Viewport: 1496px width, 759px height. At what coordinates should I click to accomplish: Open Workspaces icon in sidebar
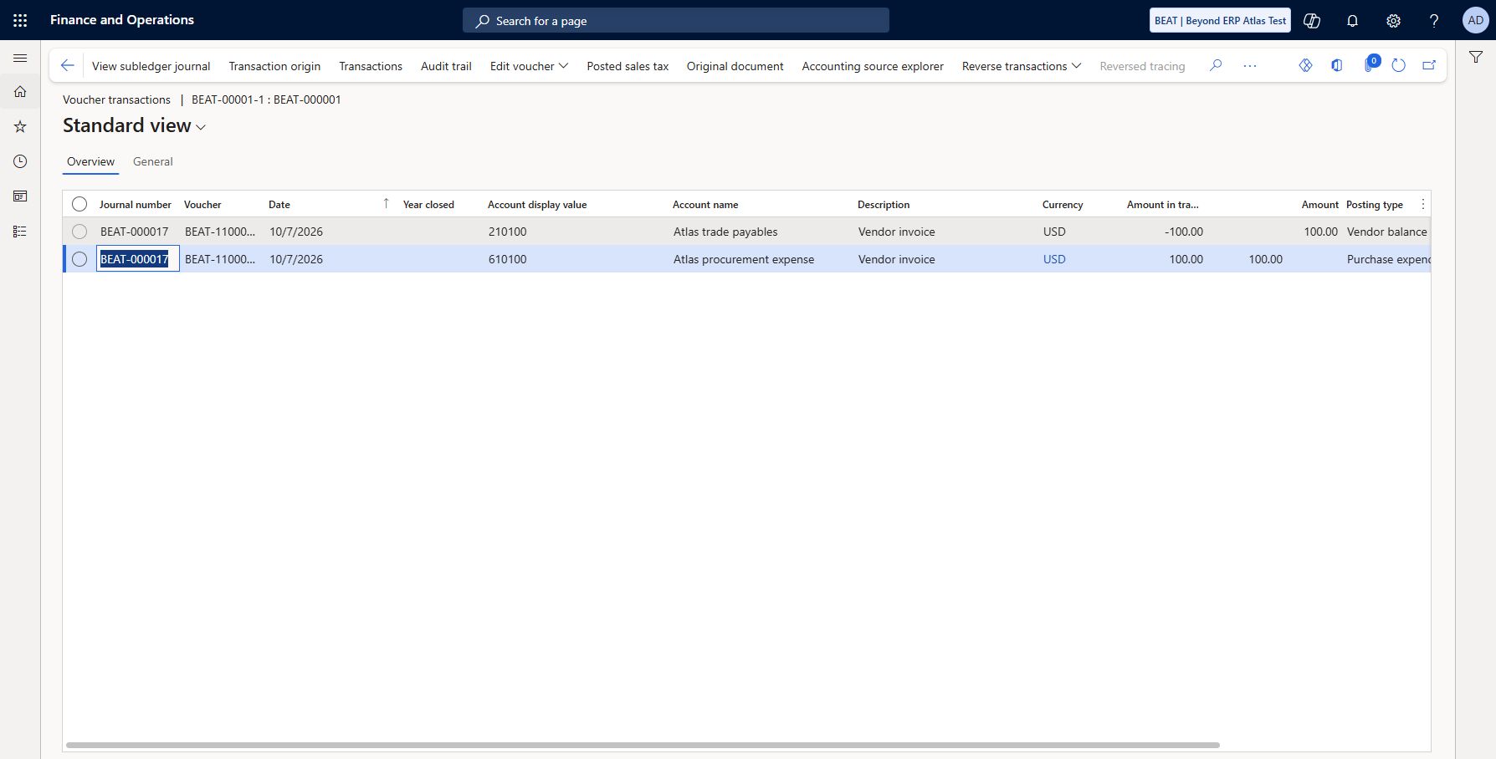(20, 196)
